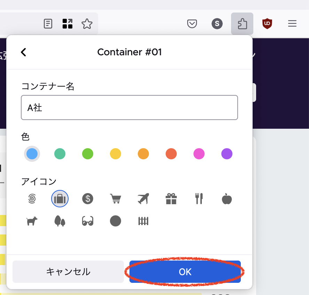
Task: Select the fingerprint container icon
Action: (x=32, y=199)
